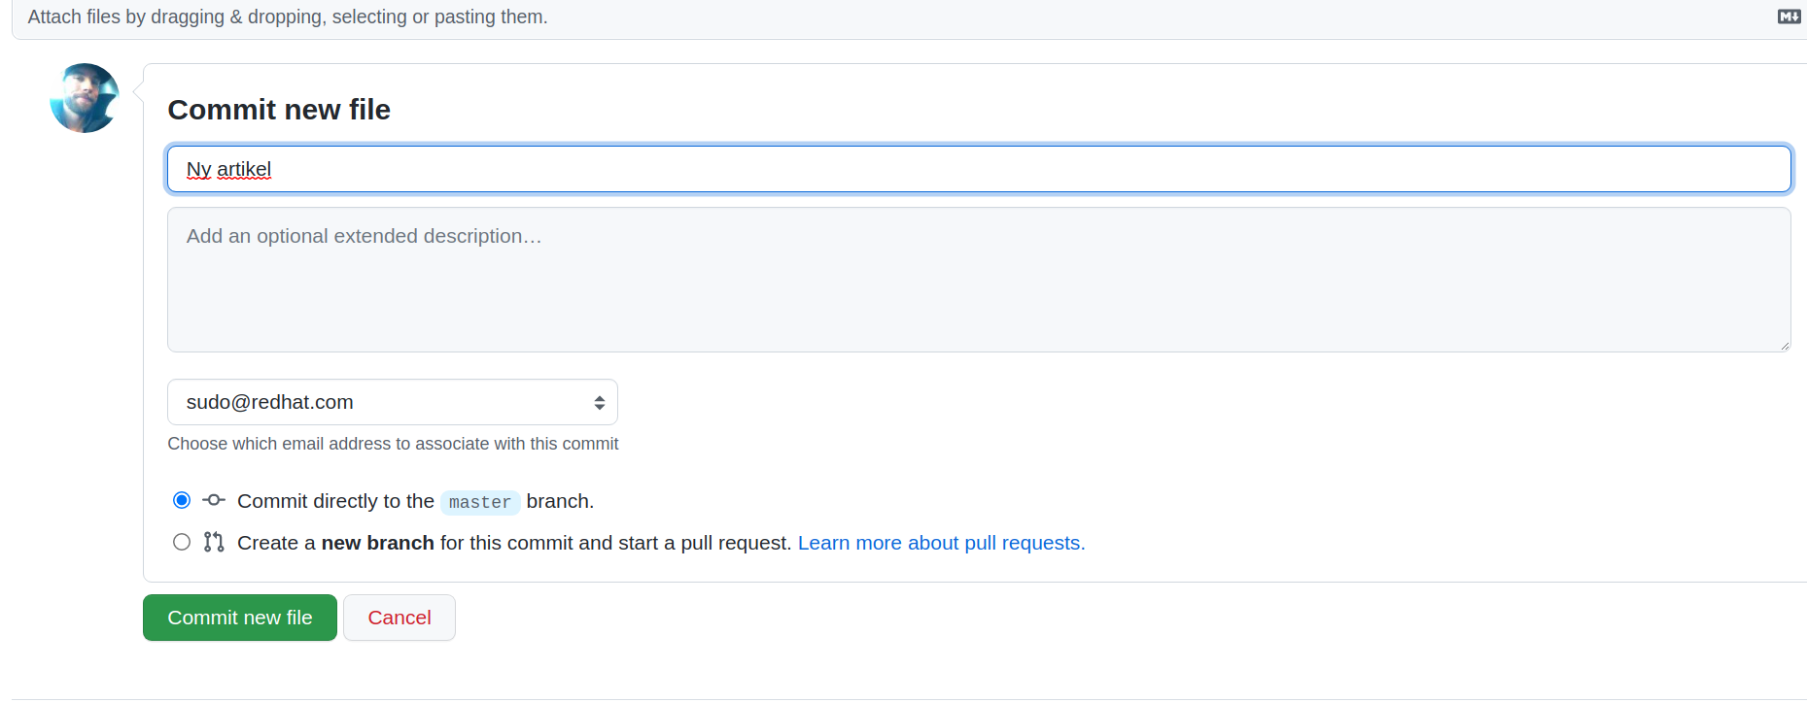
Task: Open 'Learn more about pull requests' link
Action: [x=941, y=543]
